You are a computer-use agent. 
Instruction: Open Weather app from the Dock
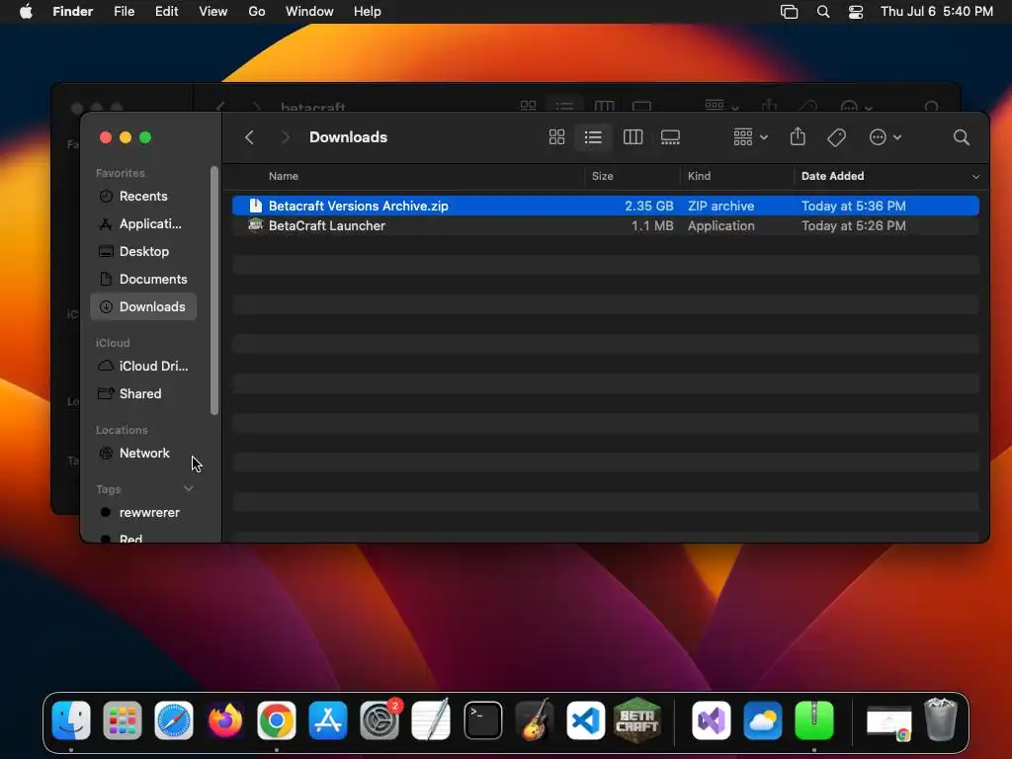pyautogui.click(x=763, y=720)
